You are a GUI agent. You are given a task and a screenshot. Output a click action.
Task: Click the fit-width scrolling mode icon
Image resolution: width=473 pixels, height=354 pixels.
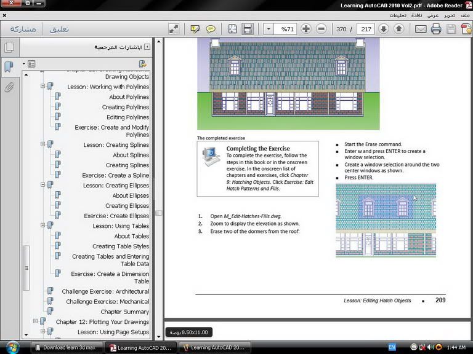click(x=248, y=29)
